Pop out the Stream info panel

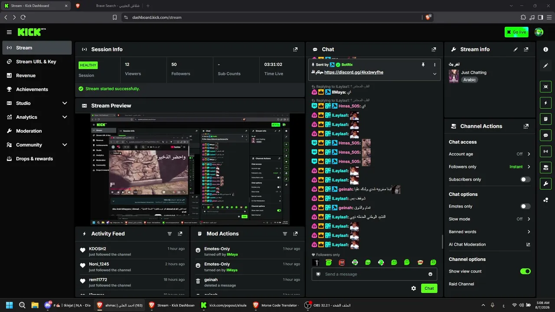tap(526, 49)
